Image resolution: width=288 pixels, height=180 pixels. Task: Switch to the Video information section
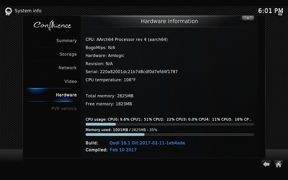71,81
